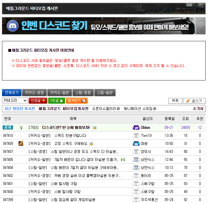Click image icon beside 고정 스쿼드 구해봐요
This screenshot has height=203, width=209.
[x=91, y=144]
